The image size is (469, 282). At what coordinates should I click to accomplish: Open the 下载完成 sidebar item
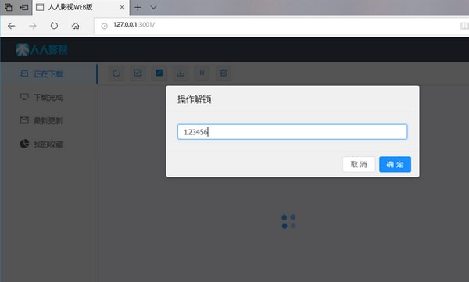(x=48, y=97)
